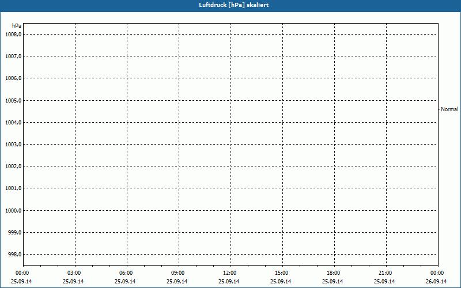Select the y-axis label 1001,0
This screenshot has width=461, height=288.
(13, 188)
